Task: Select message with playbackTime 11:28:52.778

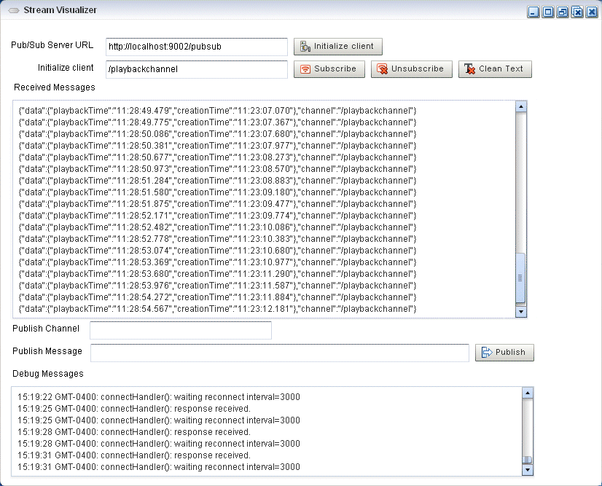Action: point(217,239)
